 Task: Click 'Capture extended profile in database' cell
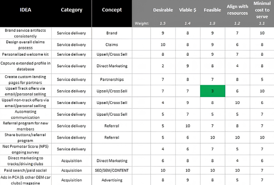(x=26, y=66)
